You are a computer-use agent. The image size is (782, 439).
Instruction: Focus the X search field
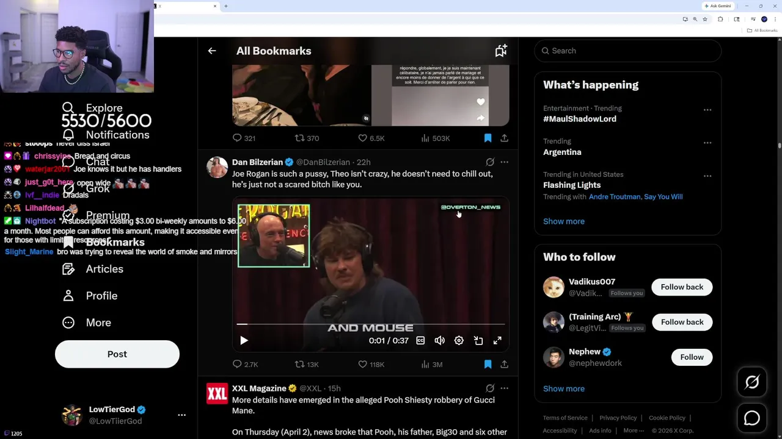(627, 51)
